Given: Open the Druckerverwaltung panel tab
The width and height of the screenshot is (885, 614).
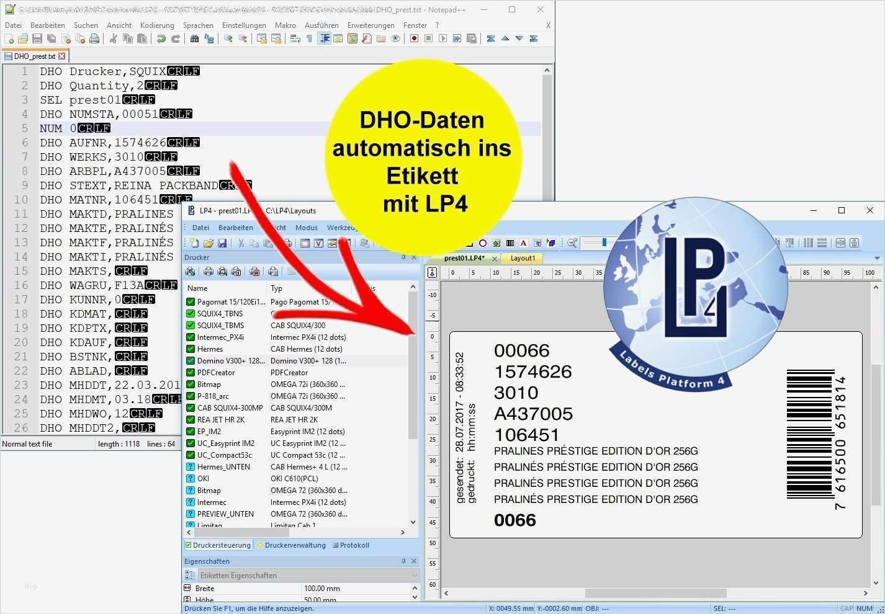Looking at the screenshot, I should tap(292, 545).
